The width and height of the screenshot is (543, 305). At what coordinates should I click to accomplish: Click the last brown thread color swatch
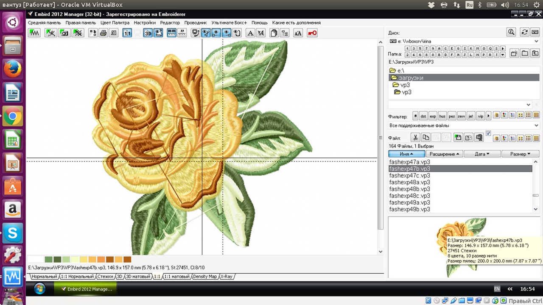[127, 259]
